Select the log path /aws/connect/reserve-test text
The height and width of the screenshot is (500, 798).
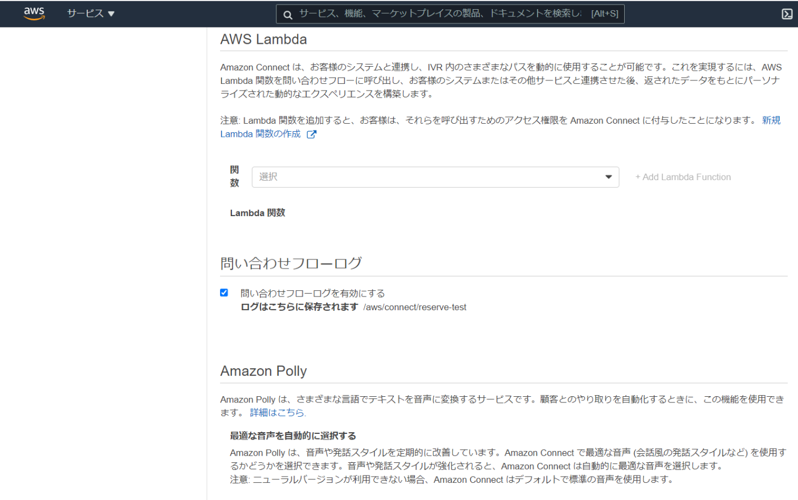point(414,307)
